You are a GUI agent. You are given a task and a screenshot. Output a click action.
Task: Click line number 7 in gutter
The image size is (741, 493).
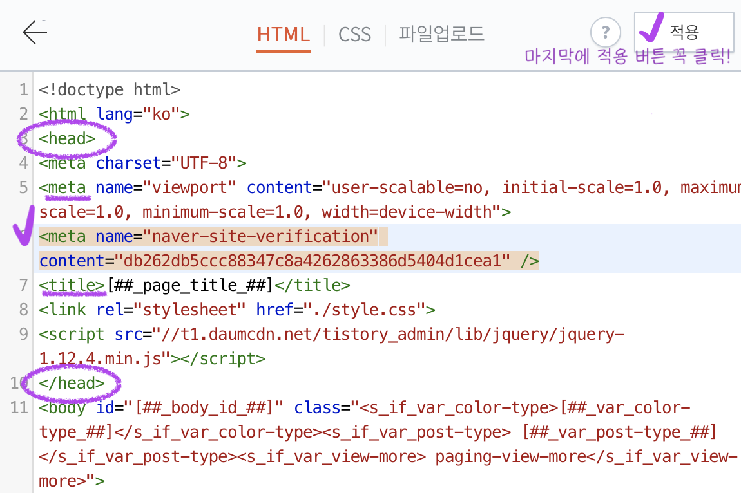(x=24, y=285)
